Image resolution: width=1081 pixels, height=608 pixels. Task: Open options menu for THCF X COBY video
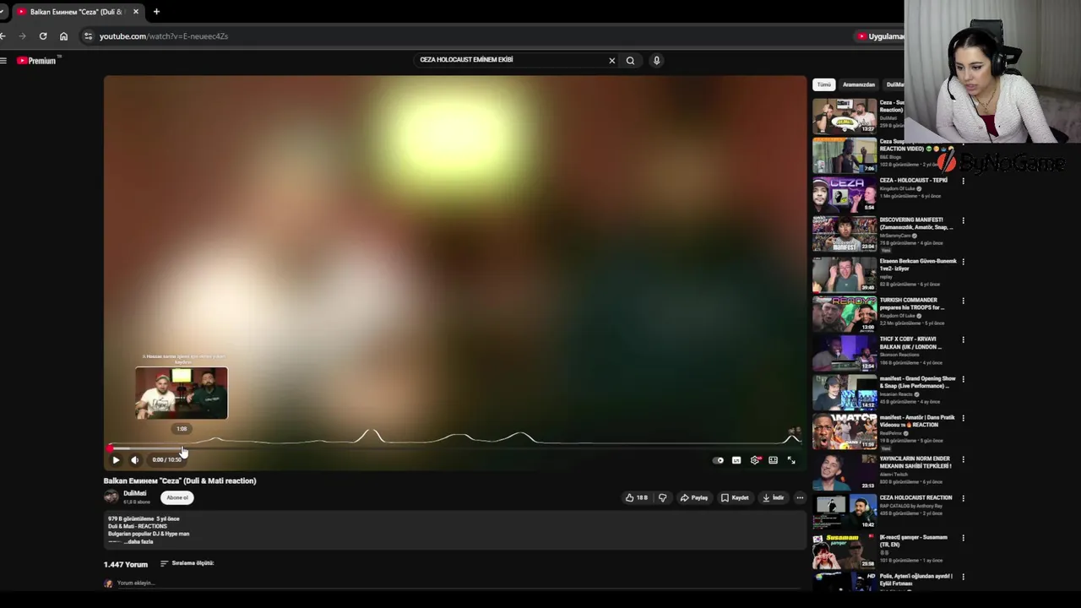[x=963, y=340]
